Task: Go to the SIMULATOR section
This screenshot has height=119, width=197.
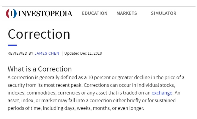Action: 163,13
